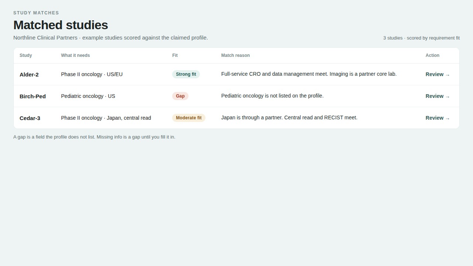
Task: Click the Strong fit badge
Action: pos(186,74)
